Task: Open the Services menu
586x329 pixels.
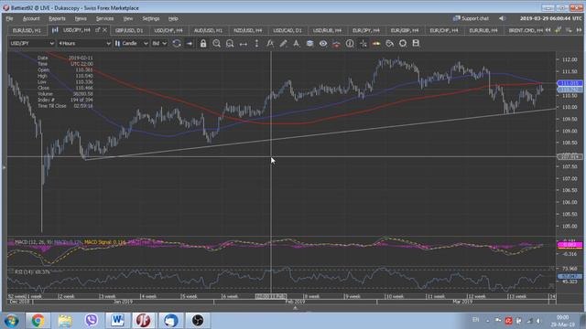Action: [104, 18]
